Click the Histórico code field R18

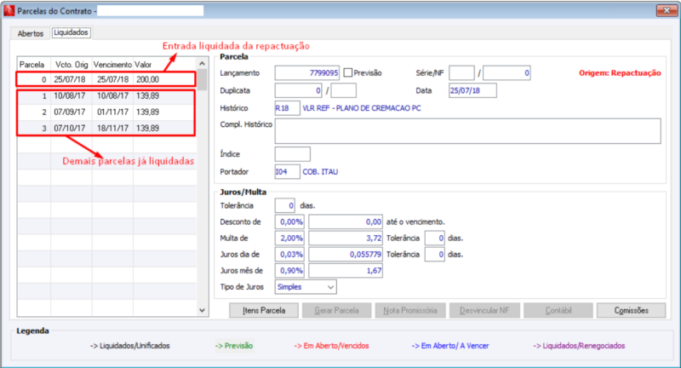click(x=287, y=108)
